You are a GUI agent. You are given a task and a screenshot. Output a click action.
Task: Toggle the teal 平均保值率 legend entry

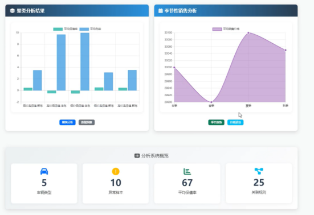66,29
